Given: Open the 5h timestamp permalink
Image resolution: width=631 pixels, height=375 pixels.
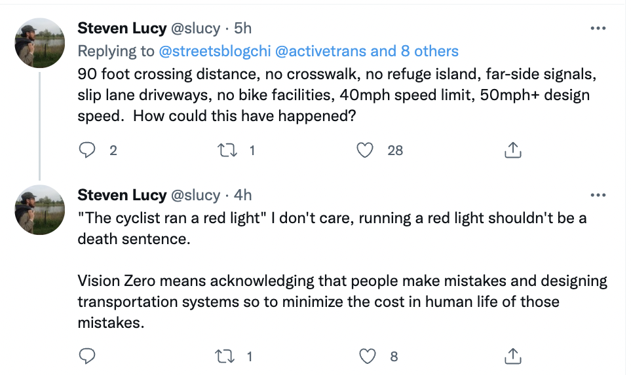Looking at the screenshot, I should pos(242,28).
